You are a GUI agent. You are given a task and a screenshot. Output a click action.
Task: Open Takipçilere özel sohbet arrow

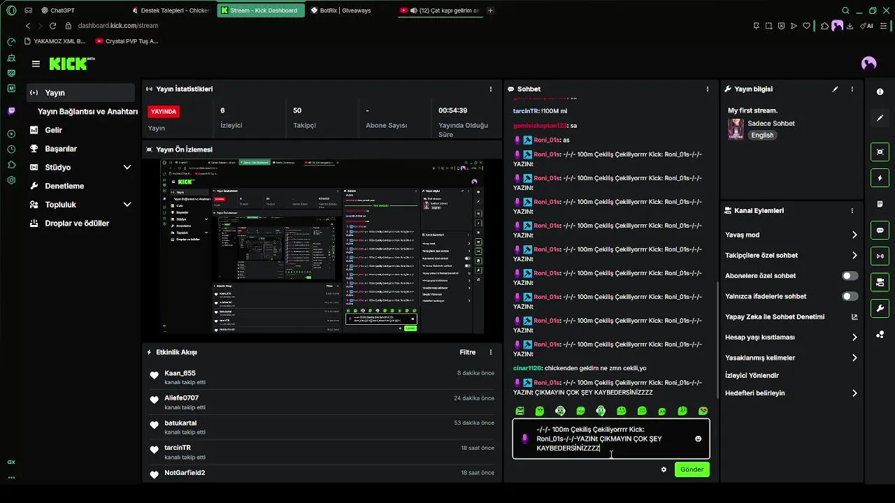(854, 256)
